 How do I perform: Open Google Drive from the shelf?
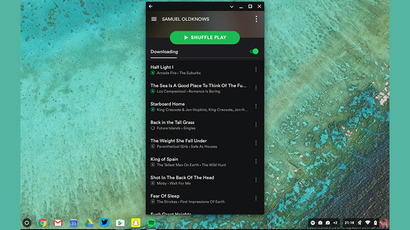89,223
